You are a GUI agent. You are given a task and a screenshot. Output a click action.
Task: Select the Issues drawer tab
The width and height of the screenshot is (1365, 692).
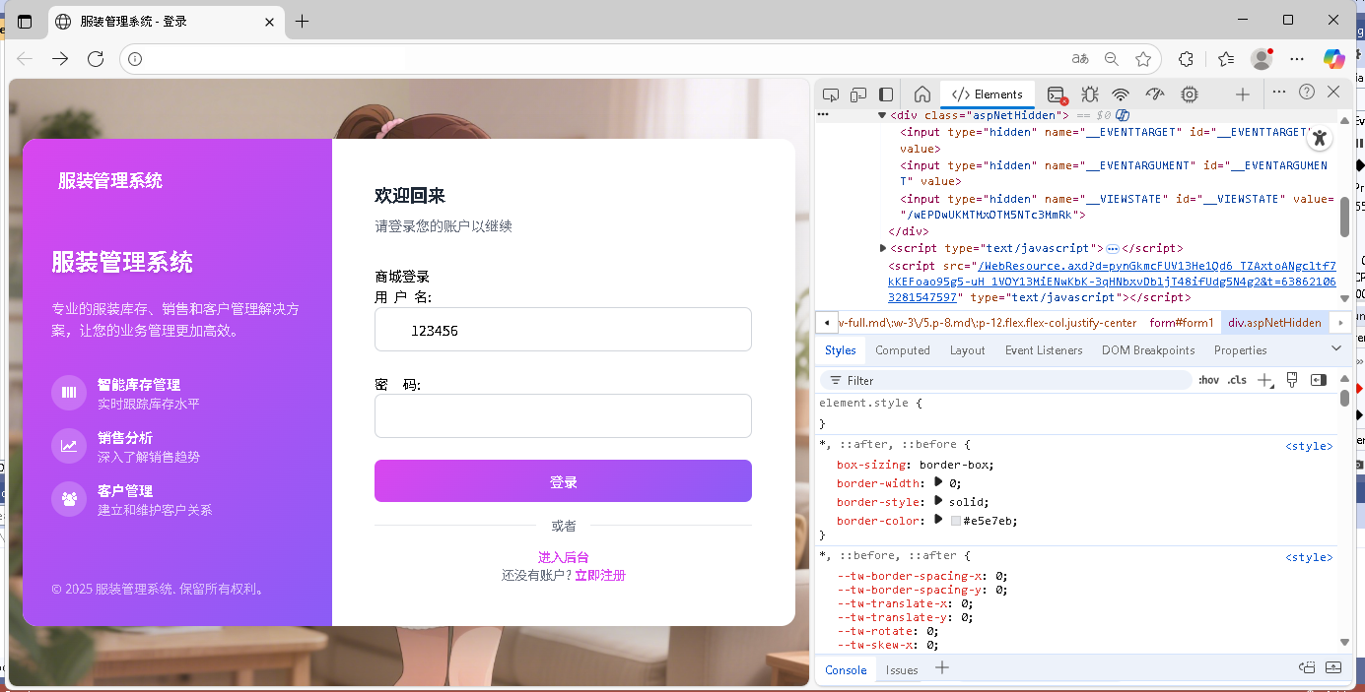pos(902,670)
